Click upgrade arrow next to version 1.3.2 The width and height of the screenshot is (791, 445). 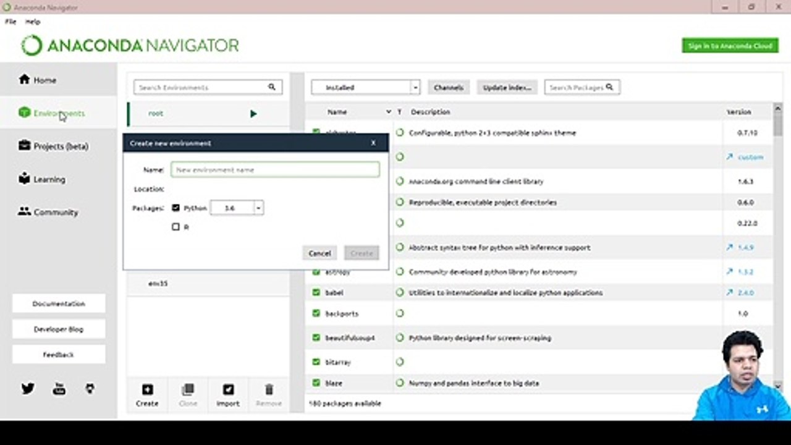coord(730,272)
